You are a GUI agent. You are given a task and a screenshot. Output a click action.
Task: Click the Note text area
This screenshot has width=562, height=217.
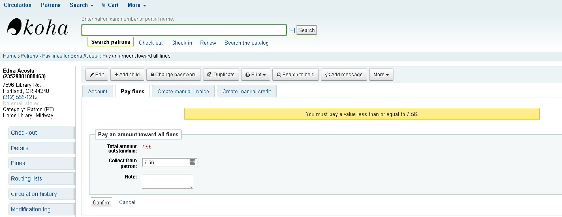[x=167, y=181]
